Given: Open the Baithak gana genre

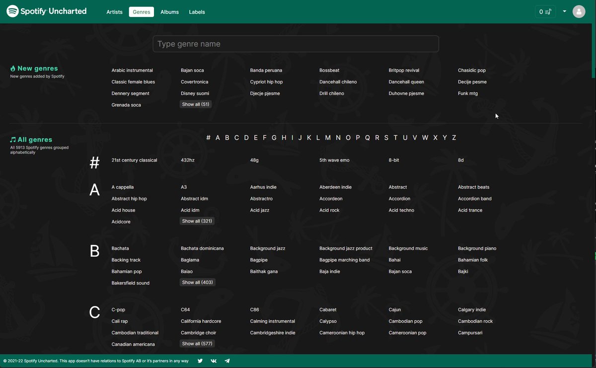Looking at the screenshot, I should [264, 272].
